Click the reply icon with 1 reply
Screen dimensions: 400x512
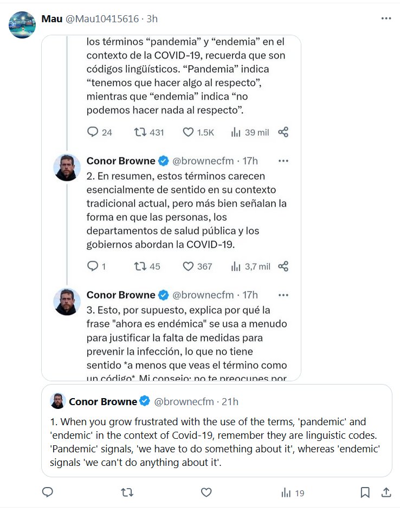click(x=93, y=266)
